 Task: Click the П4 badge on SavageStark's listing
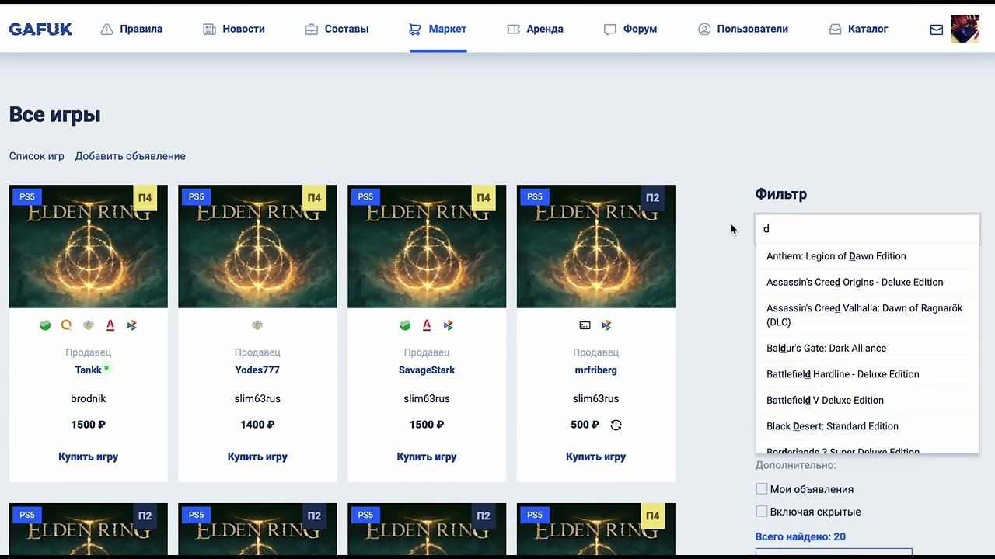click(484, 198)
